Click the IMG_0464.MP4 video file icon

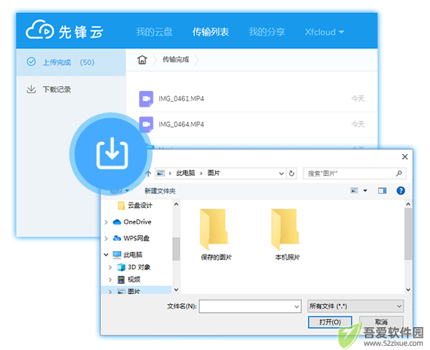pos(146,124)
